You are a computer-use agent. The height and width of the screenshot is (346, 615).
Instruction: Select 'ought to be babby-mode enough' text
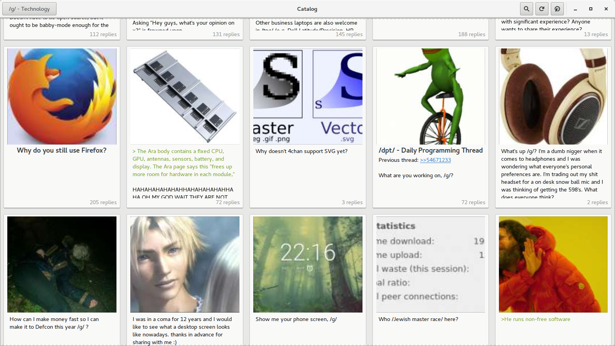tap(59, 25)
